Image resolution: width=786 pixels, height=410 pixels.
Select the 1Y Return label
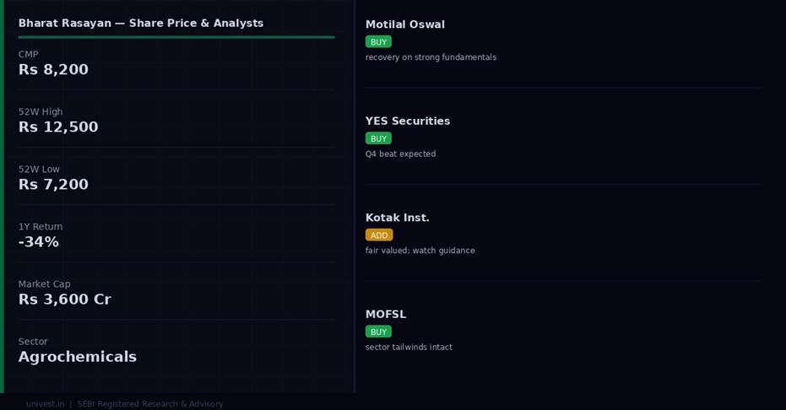41,226
